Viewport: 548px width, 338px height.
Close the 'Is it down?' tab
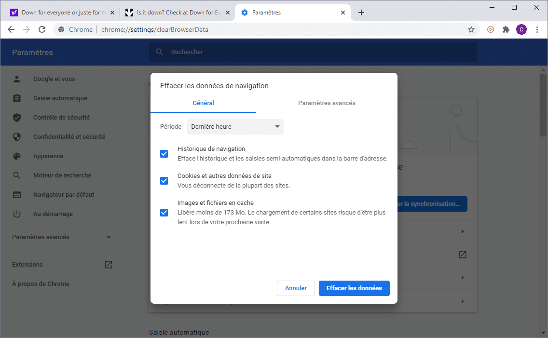click(228, 13)
